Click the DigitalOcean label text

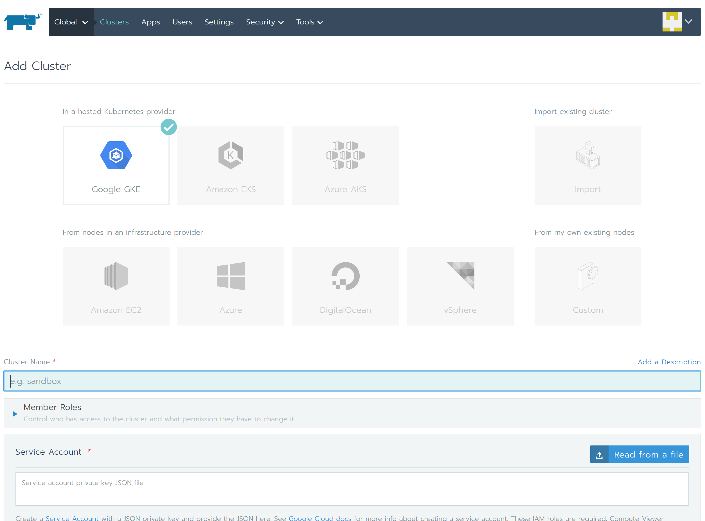coord(345,310)
